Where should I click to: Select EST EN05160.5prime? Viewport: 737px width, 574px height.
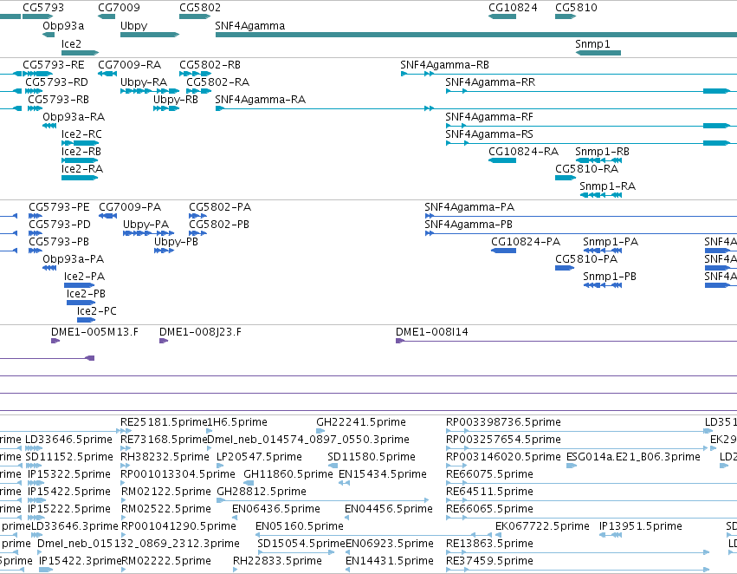coord(300,526)
